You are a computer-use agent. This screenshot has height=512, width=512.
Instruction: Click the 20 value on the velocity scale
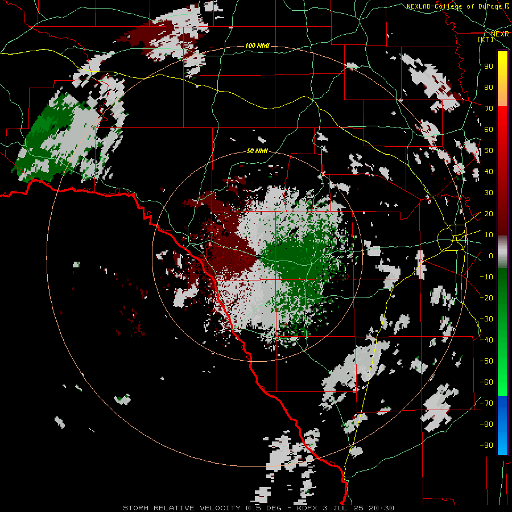(x=489, y=213)
